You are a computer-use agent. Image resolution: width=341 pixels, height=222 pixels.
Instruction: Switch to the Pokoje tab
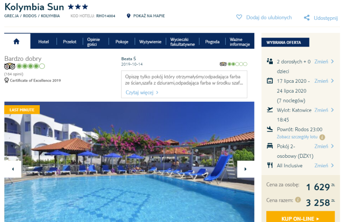coord(122,41)
